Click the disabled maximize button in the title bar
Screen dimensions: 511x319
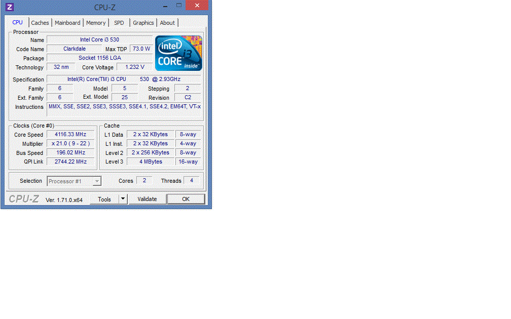point(179,6)
